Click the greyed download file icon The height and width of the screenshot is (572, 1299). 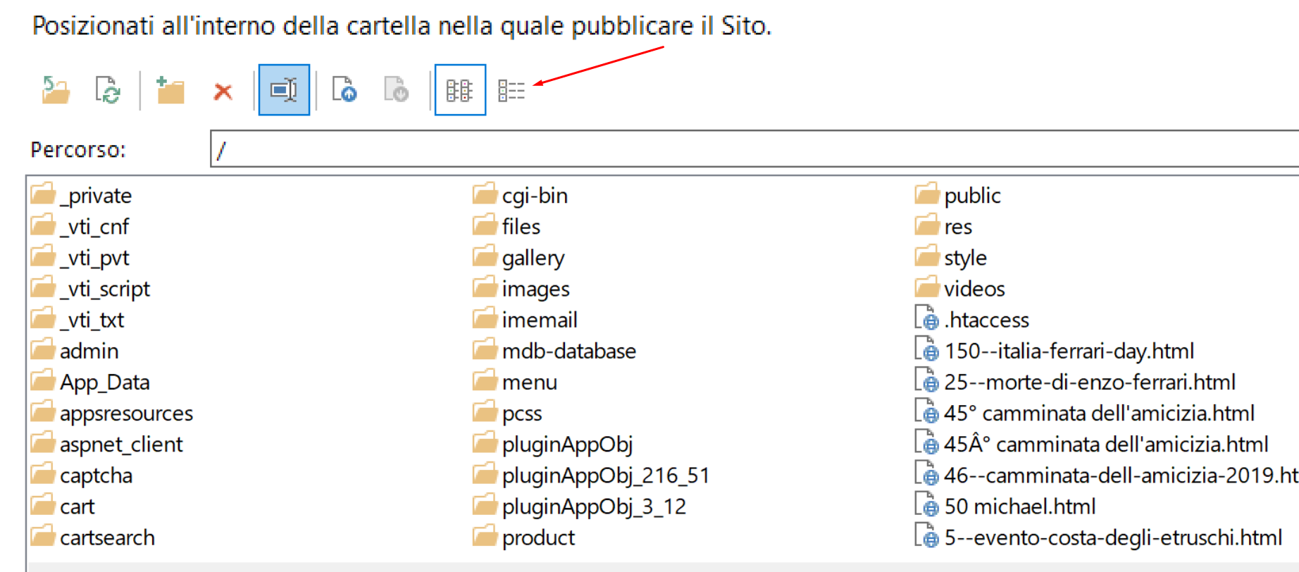396,89
